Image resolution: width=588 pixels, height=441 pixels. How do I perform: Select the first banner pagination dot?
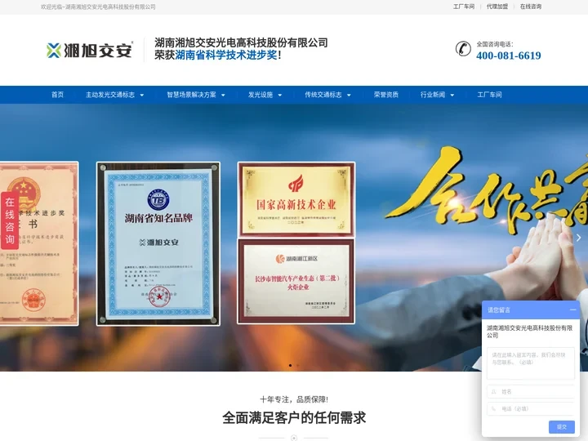coord(290,365)
